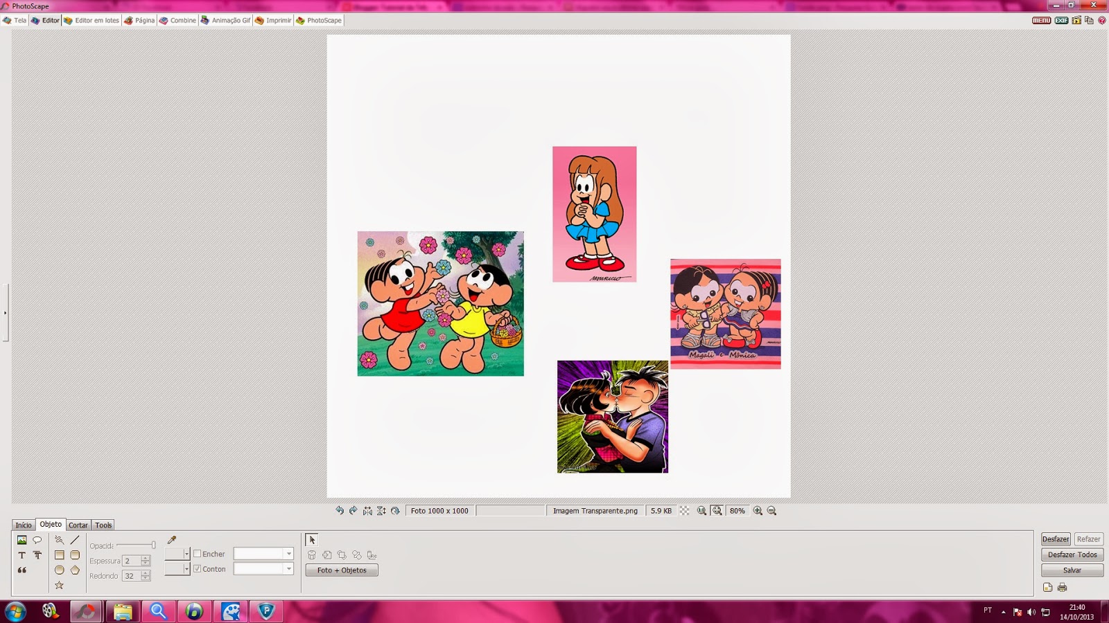Open PhotoScape help question mark
The width and height of the screenshot is (1109, 623).
(1102, 20)
